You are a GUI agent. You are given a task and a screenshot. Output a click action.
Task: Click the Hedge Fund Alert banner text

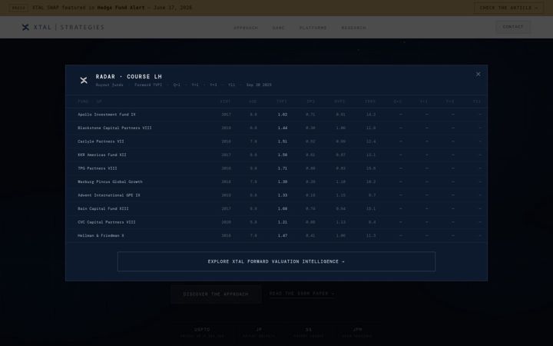(121, 8)
